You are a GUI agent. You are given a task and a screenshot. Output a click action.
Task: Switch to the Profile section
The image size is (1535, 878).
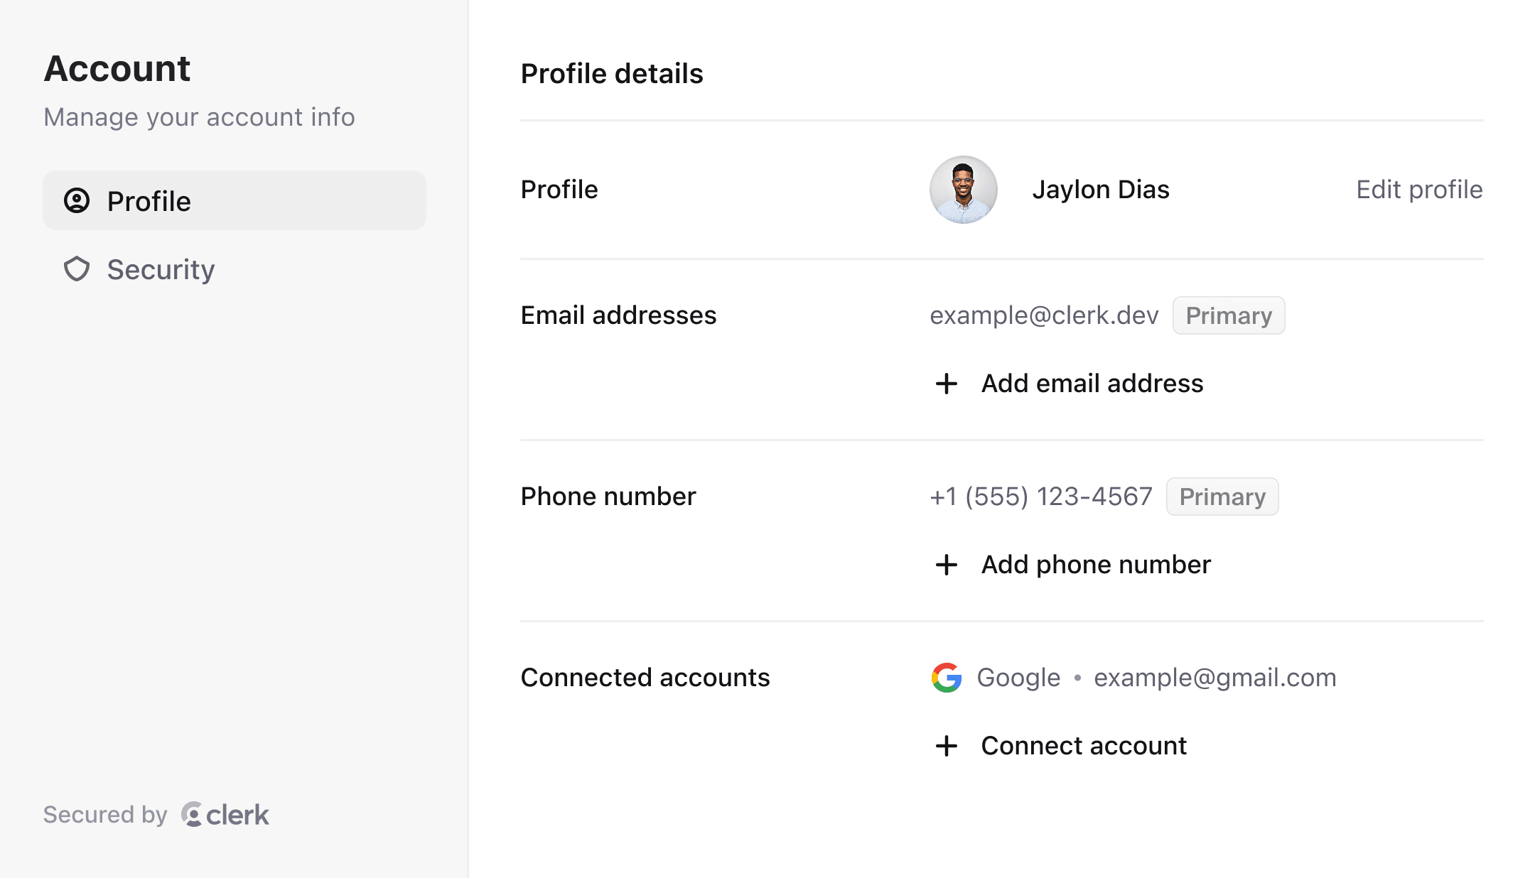pyautogui.click(x=149, y=200)
